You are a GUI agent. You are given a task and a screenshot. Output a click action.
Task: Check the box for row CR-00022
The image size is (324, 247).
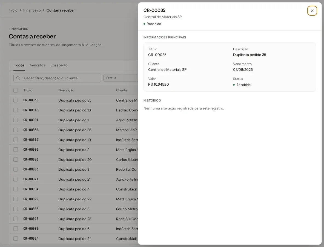click(16, 199)
